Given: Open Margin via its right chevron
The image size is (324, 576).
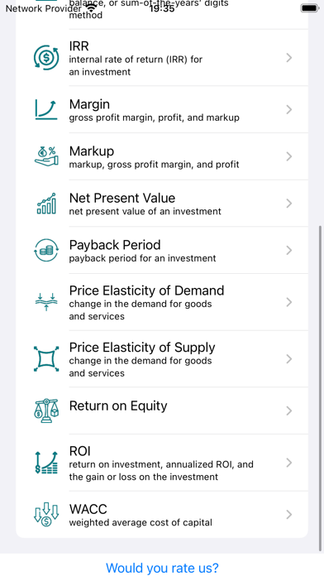Looking at the screenshot, I should pyautogui.click(x=289, y=109).
